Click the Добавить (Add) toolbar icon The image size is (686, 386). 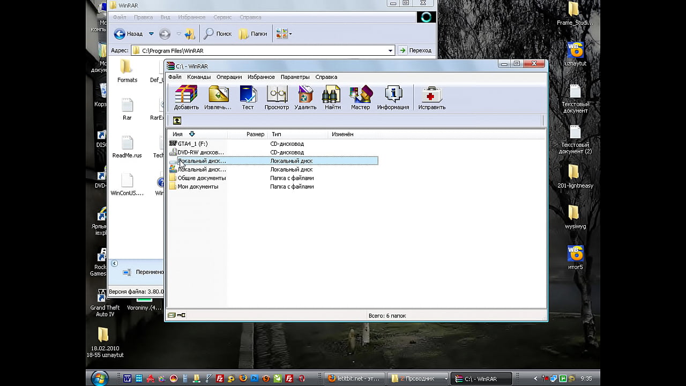click(x=186, y=98)
